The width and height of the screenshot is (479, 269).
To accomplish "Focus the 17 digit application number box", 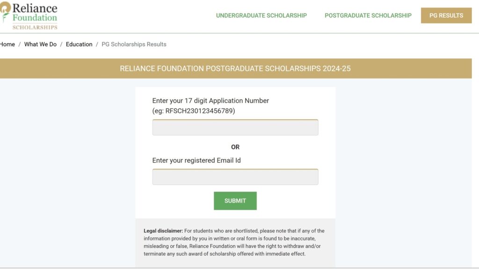I will (x=235, y=127).
